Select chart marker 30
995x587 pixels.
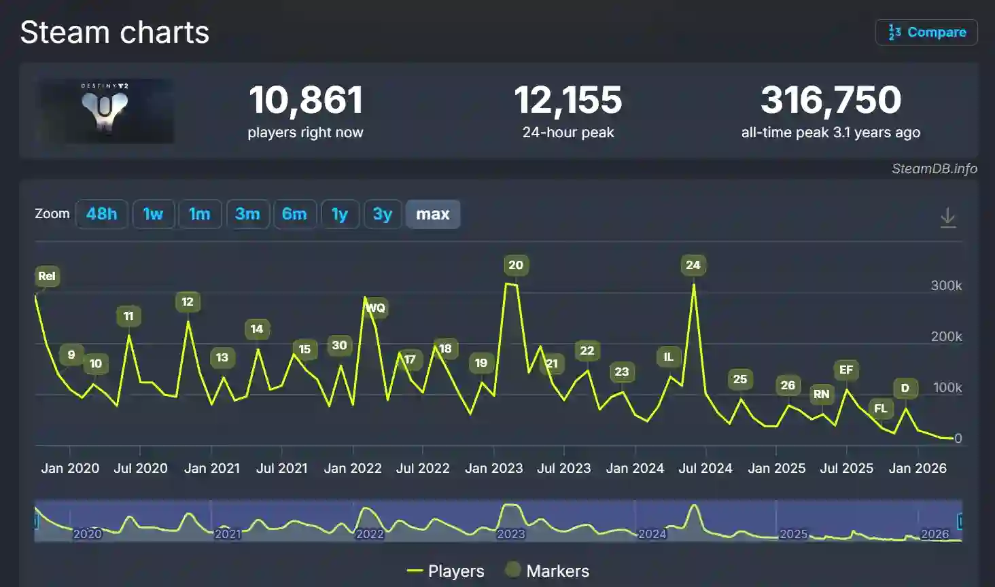pyautogui.click(x=339, y=345)
